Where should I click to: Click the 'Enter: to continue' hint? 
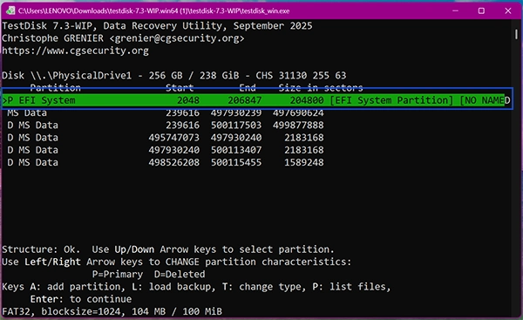point(81,299)
